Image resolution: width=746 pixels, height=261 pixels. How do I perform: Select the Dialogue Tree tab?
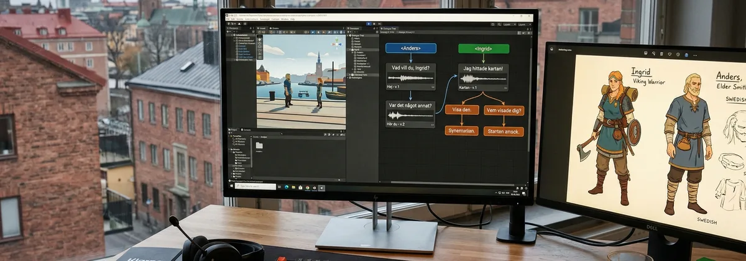point(390,28)
